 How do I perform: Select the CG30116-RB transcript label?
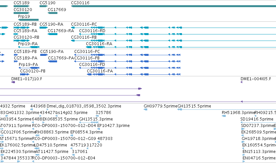coord(84,37)
